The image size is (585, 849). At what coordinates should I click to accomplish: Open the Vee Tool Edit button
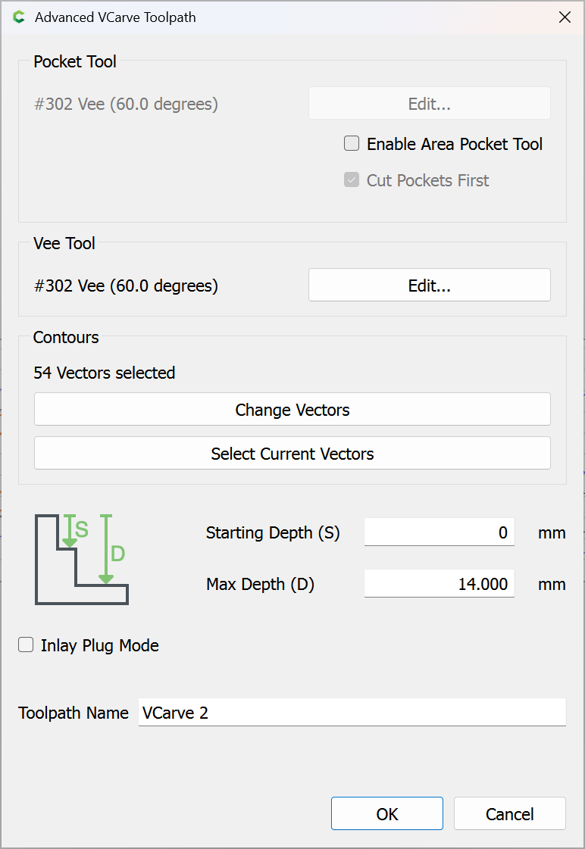pyautogui.click(x=430, y=285)
